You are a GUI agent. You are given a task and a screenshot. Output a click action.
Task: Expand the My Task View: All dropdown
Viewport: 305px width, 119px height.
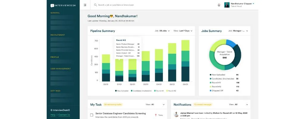pyautogui.click(x=155, y=104)
